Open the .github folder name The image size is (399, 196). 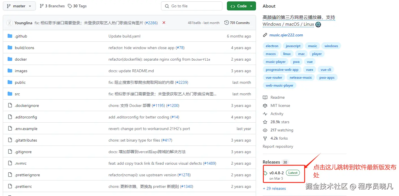[21, 36]
